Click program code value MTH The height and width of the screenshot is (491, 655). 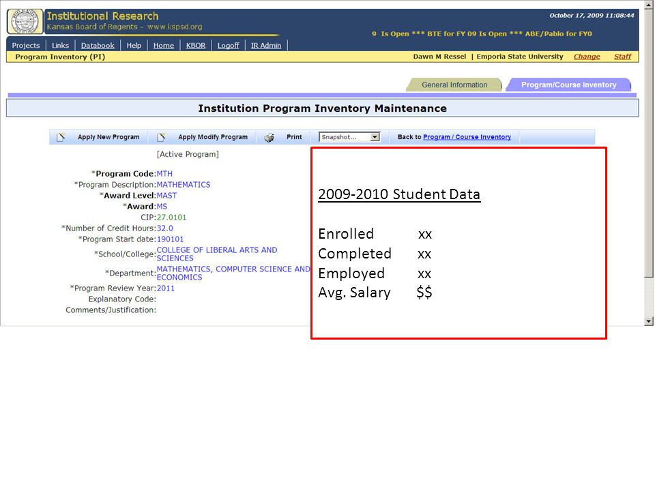pos(164,174)
